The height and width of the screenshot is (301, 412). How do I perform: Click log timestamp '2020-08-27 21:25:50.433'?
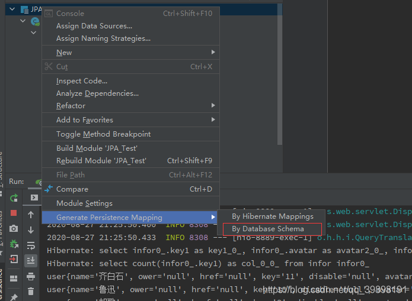(x=101, y=238)
